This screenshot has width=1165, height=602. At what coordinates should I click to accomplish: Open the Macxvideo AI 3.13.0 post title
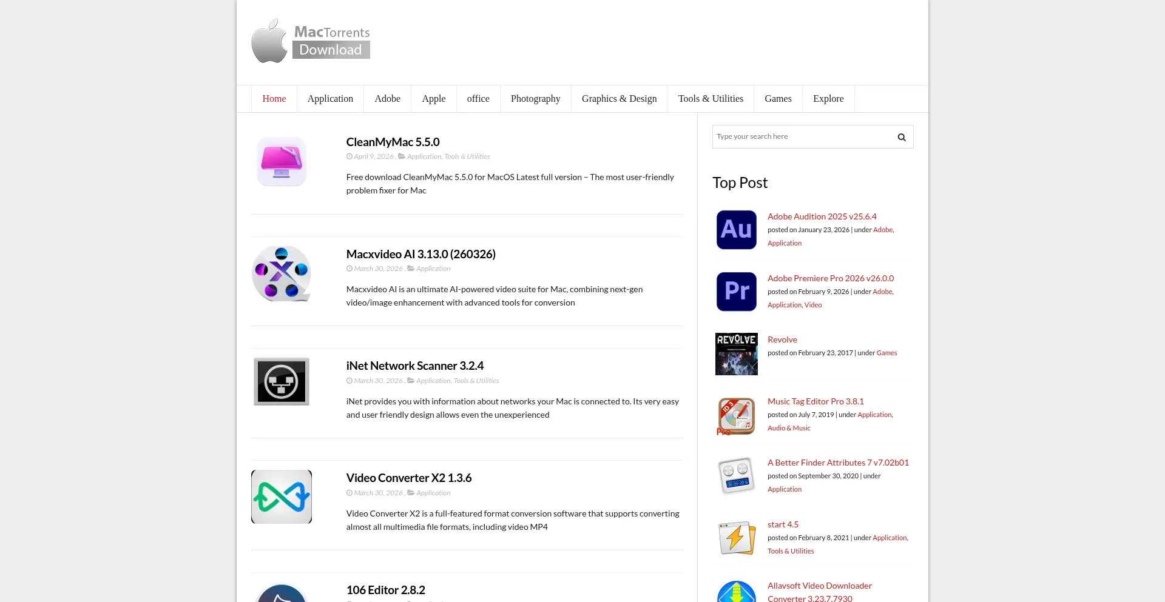coord(421,254)
